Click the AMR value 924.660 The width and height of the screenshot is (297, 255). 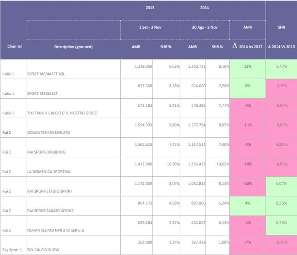tap(198, 86)
